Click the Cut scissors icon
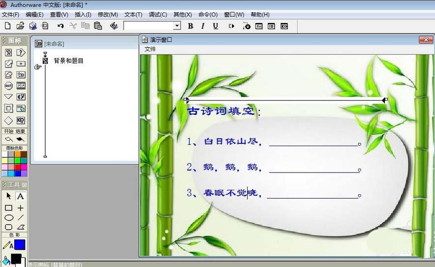 coord(73,26)
